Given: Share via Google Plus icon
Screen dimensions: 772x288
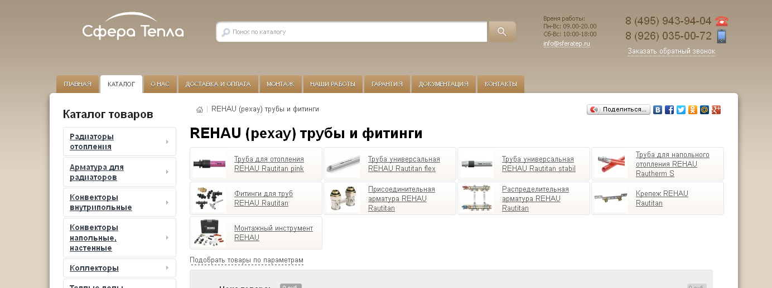Looking at the screenshot, I should (716, 110).
